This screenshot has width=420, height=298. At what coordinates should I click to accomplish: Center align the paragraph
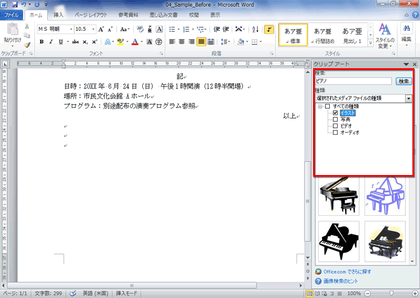coord(181,42)
